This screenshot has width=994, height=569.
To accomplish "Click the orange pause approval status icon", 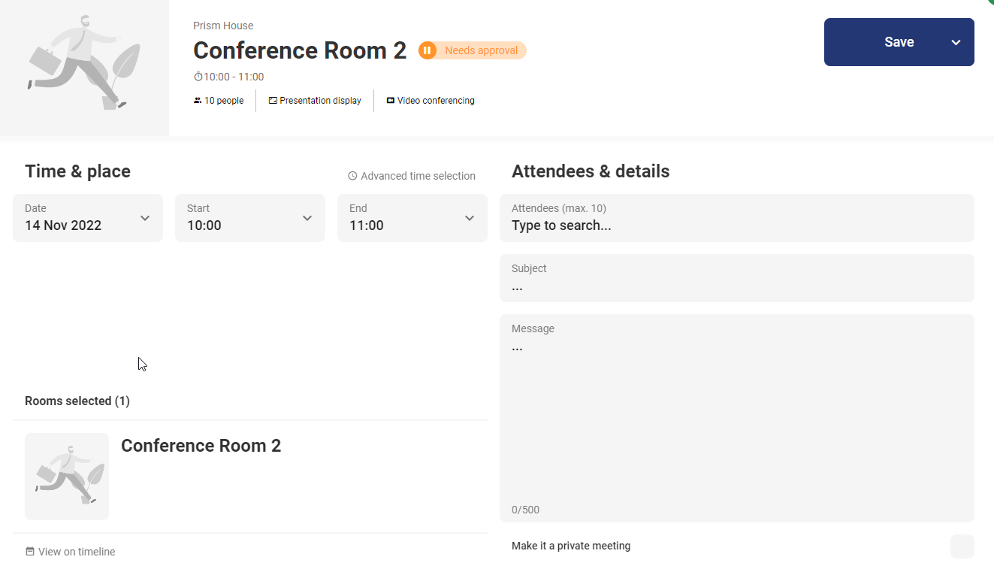I will pyautogui.click(x=427, y=50).
